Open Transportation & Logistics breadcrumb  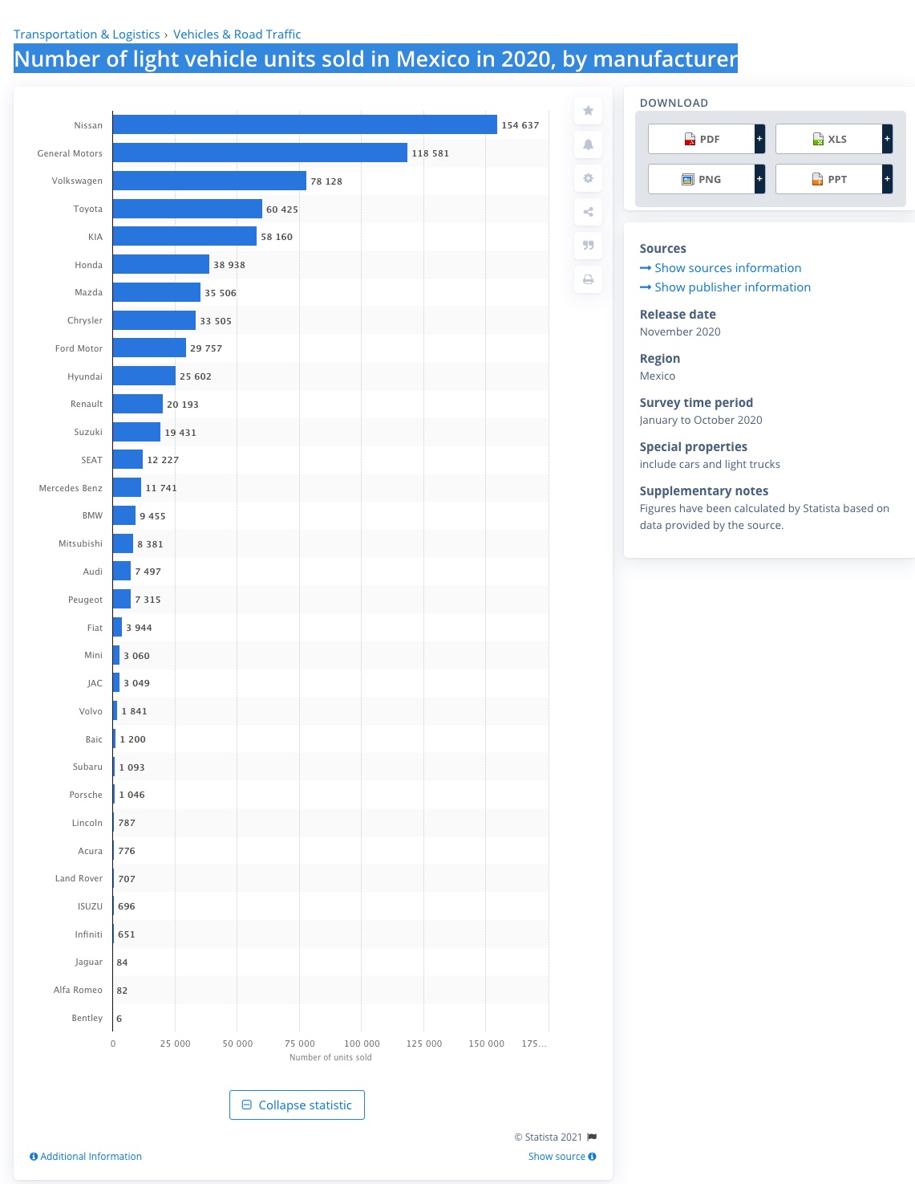pos(87,35)
